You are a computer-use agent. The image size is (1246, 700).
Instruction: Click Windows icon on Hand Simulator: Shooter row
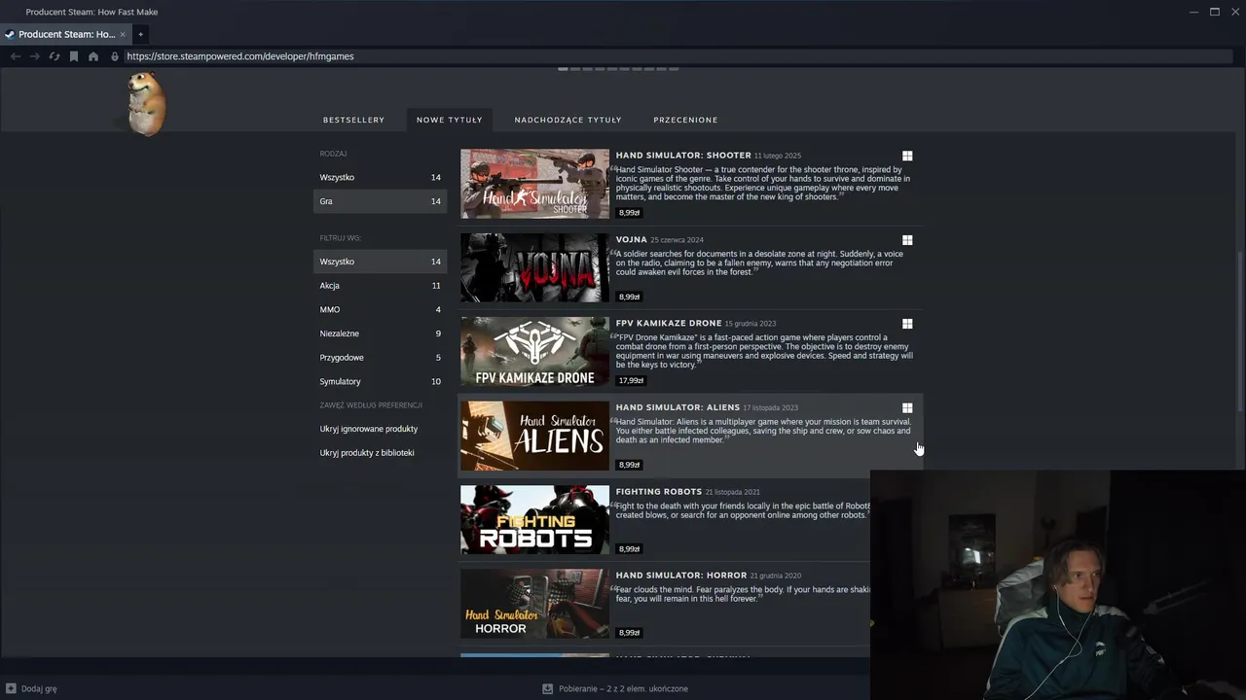(x=907, y=156)
